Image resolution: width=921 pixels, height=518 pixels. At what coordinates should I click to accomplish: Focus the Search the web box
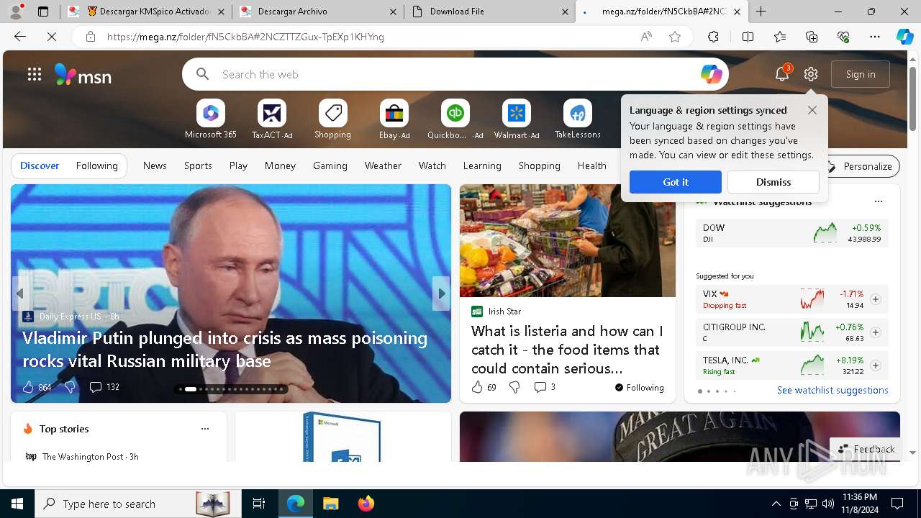(x=455, y=74)
